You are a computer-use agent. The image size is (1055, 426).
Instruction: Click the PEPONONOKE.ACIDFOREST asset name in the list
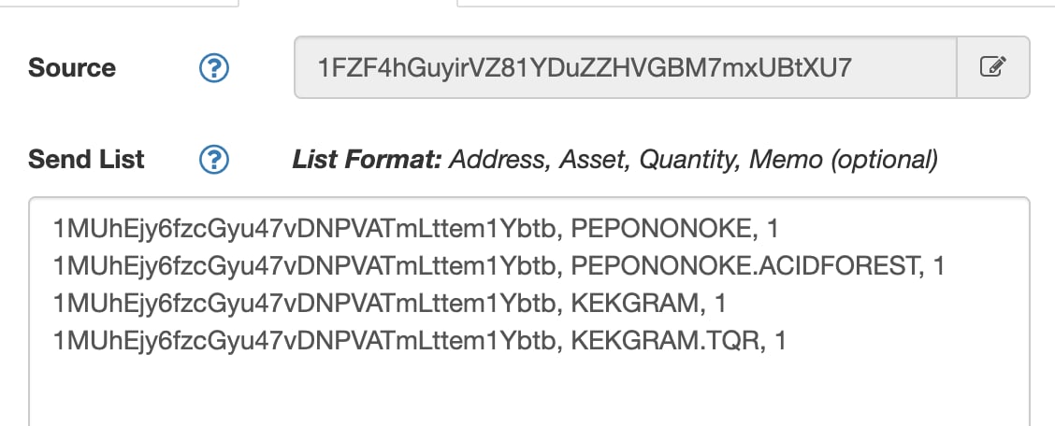tap(744, 267)
